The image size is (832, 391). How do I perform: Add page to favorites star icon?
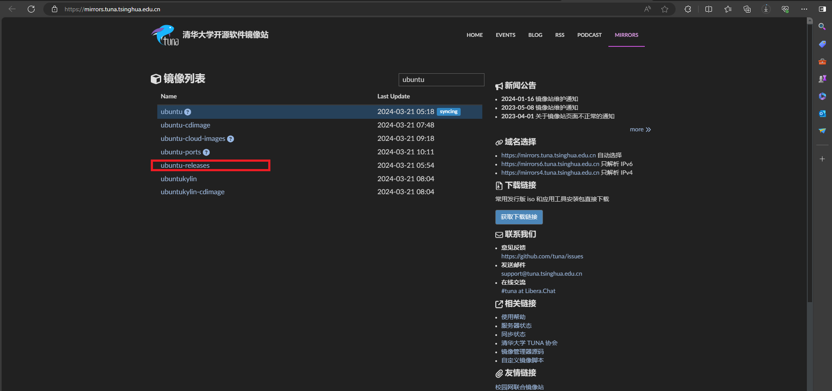pyautogui.click(x=665, y=9)
